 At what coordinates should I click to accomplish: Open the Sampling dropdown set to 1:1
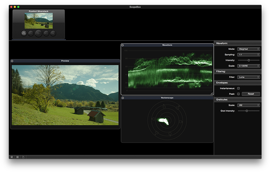(248, 54)
